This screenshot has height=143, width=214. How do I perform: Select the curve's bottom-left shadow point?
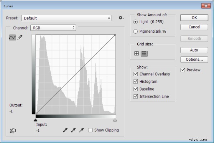click(x=36, y=114)
